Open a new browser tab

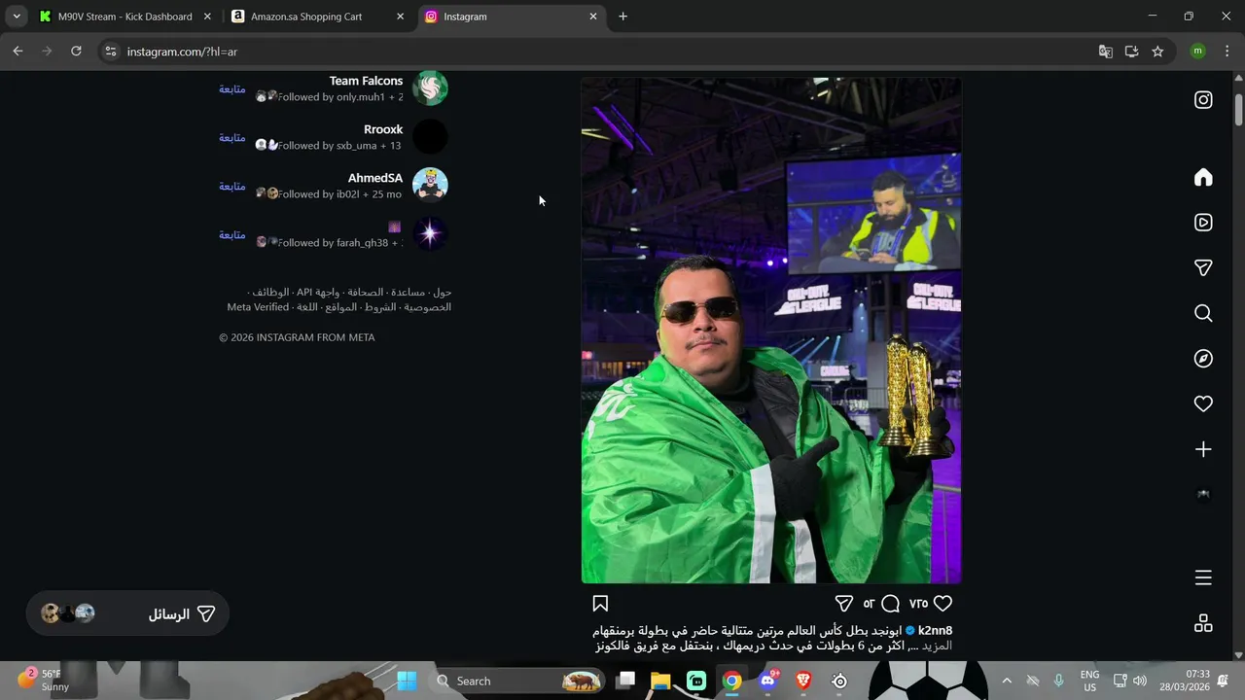(x=623, y=17)
